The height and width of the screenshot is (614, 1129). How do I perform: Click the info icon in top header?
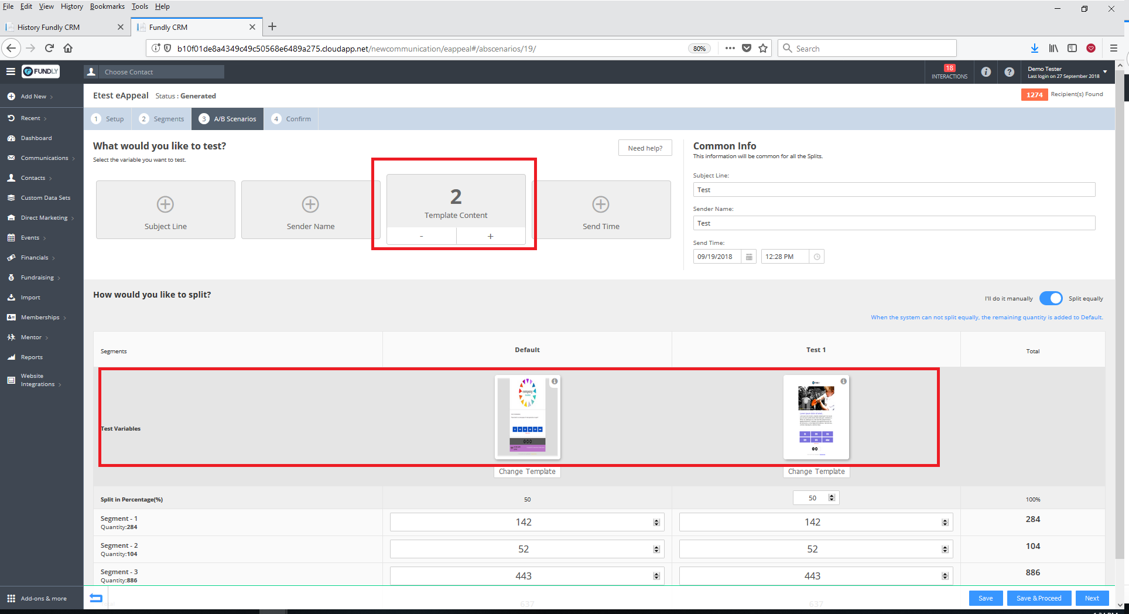986,72
